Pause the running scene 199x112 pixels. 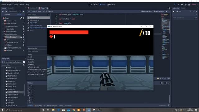(x=178, y=5)
